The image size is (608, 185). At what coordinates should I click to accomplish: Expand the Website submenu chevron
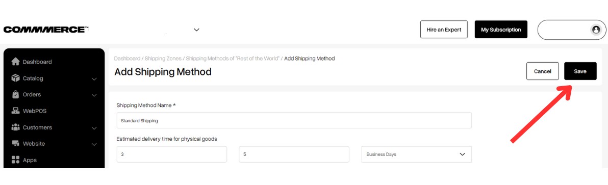[x=94, y=144]
